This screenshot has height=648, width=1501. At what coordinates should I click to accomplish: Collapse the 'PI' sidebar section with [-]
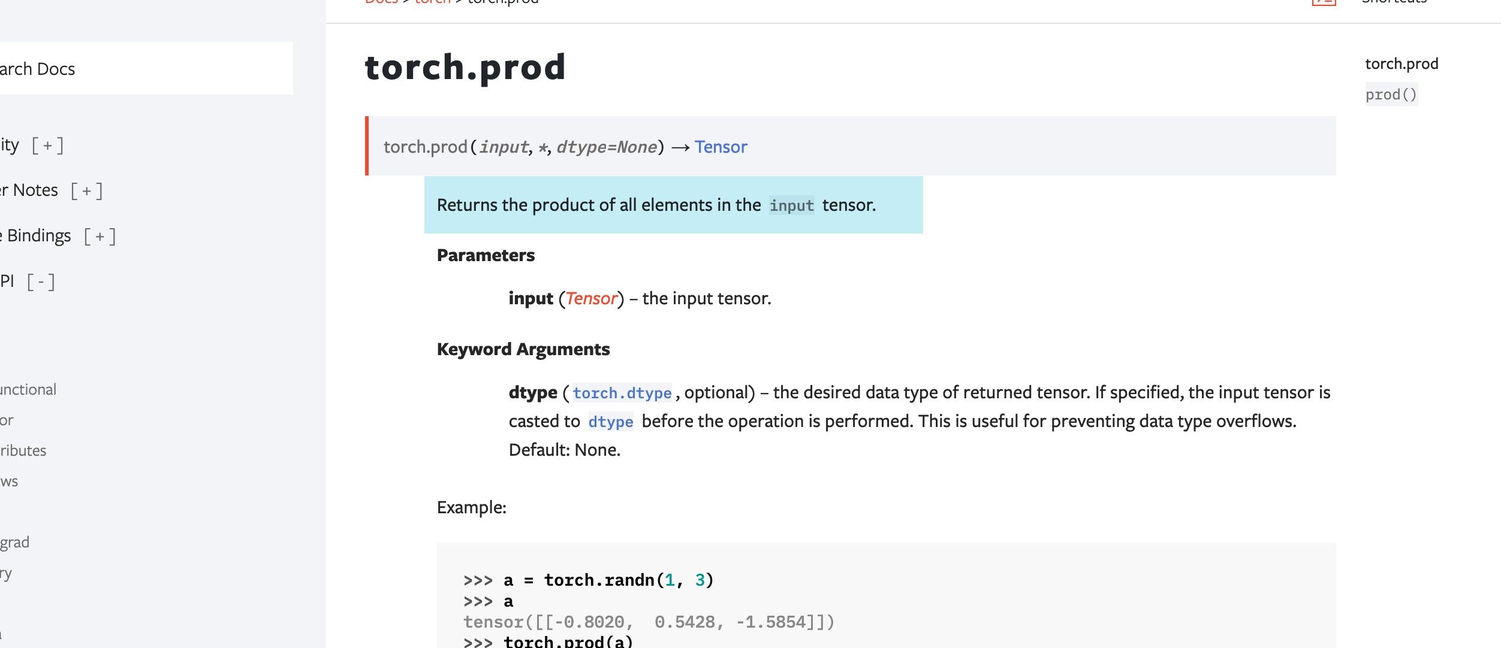click(41, 282)
